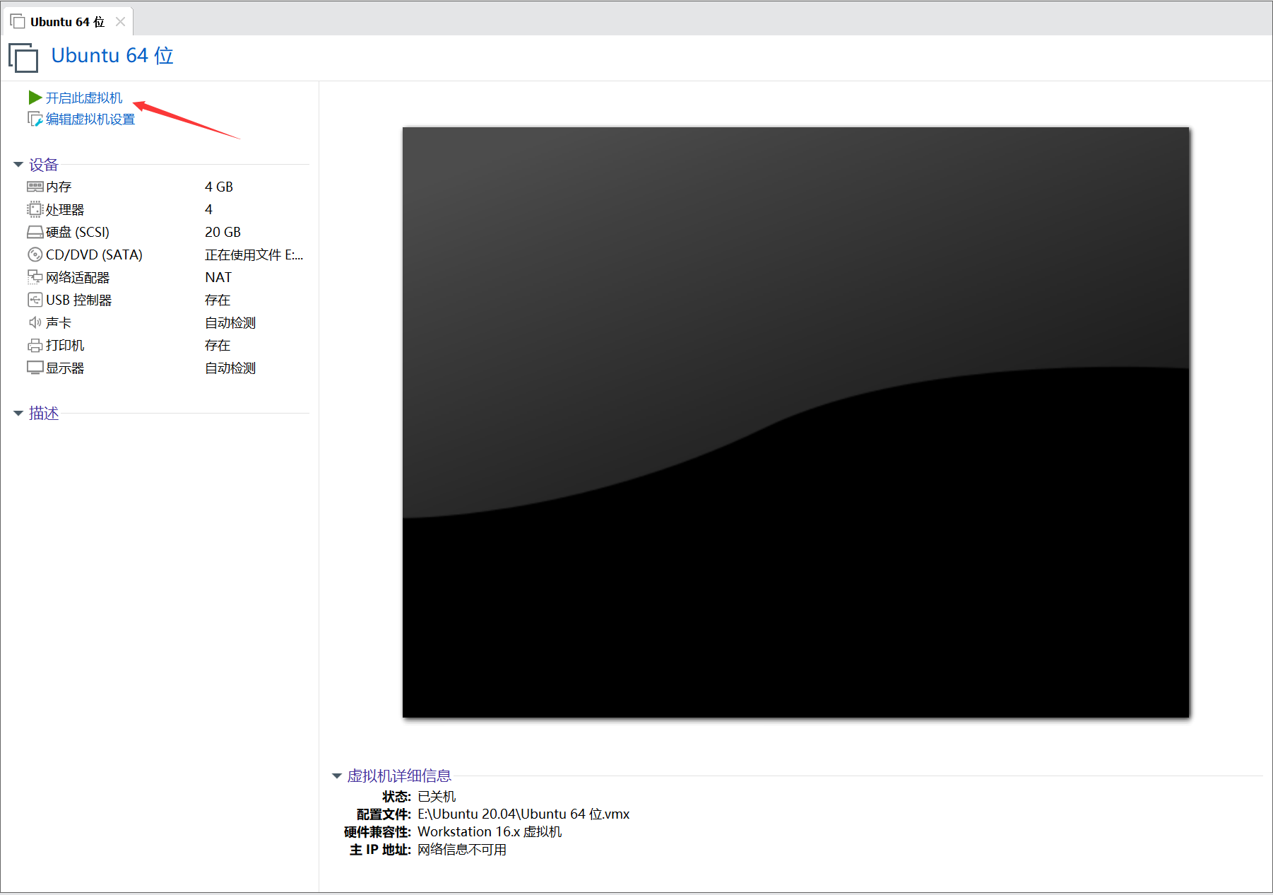Select the USB 控制器 row label
The width and height of the screenshot is (1273, 895).
click(x=79, y=300)
